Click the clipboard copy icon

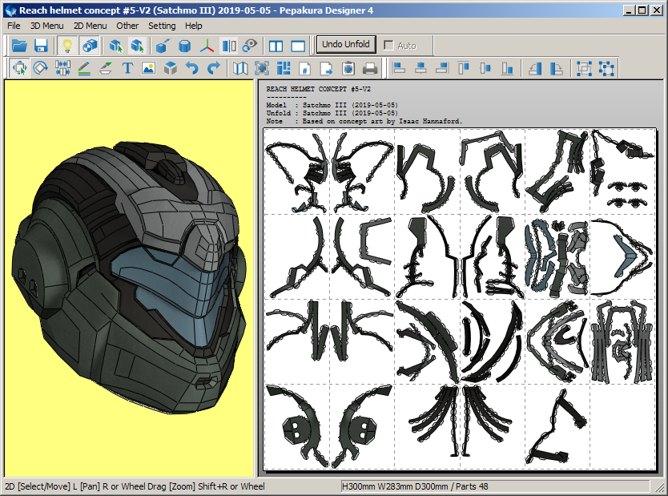point(348,68)
